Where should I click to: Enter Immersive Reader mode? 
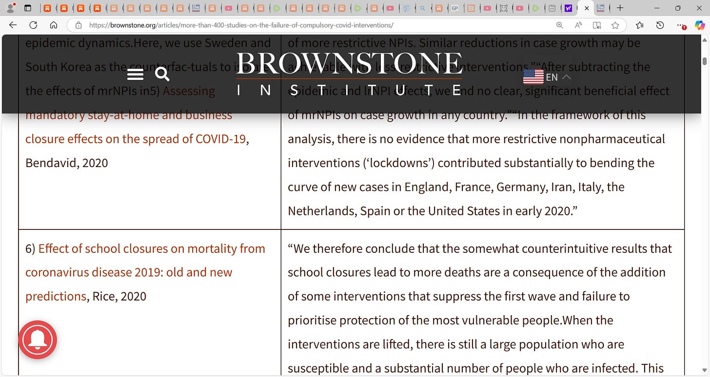597,25
